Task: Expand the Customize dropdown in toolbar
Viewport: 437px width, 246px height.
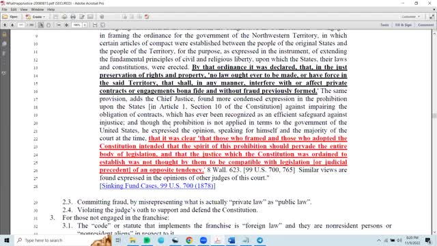Action: pyautogui.click(x=411, y=16)
